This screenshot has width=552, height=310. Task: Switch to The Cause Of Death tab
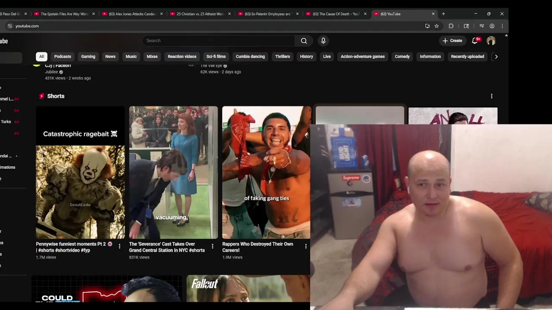coord(336,14)
